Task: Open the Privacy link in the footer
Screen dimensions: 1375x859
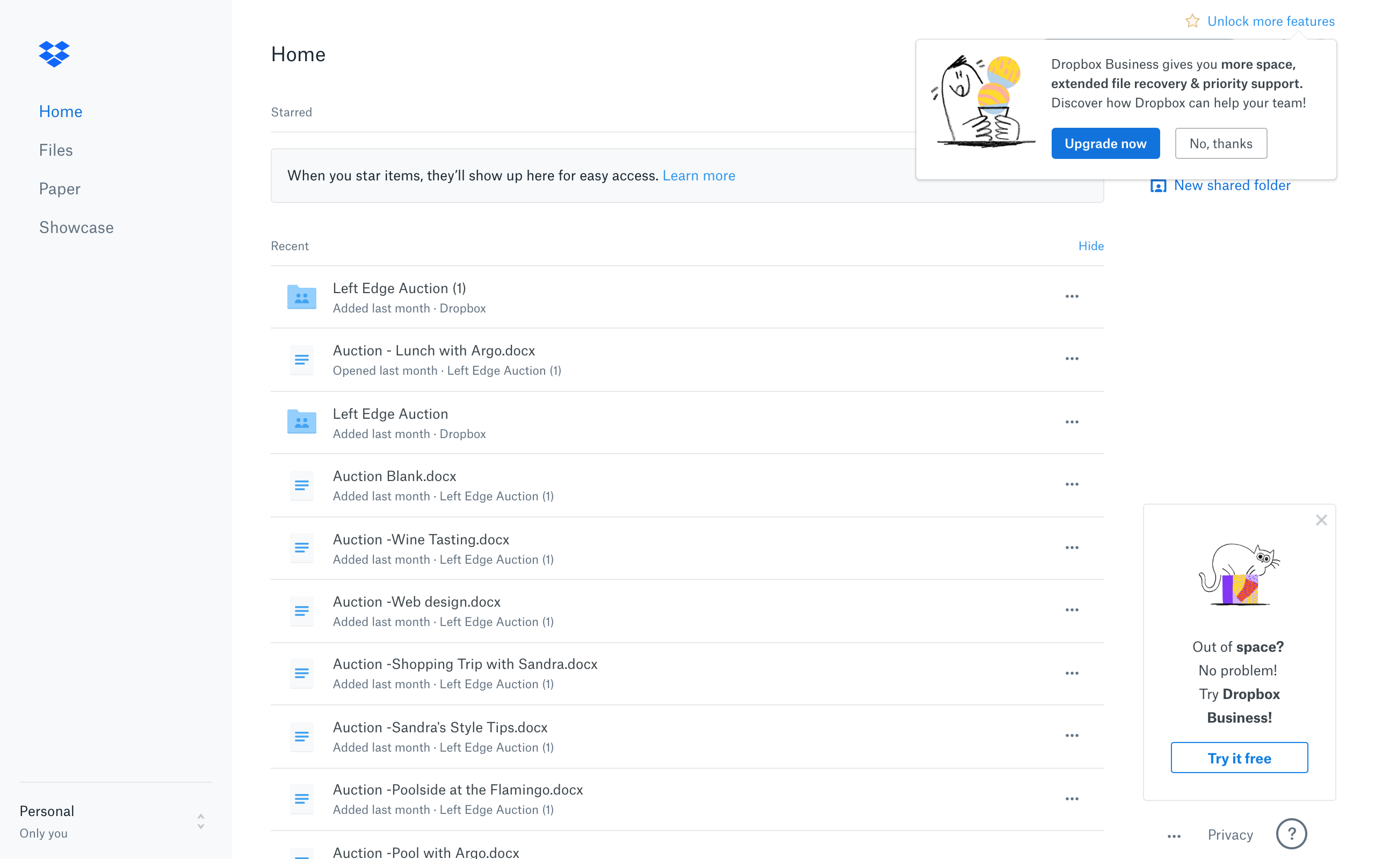Action: pyautogui.click(x=1230, y=834)
